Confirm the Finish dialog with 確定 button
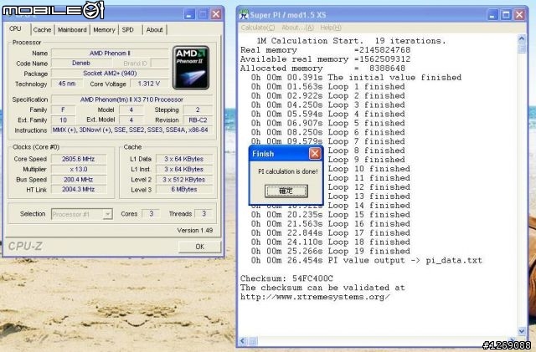 pos(286,191)
